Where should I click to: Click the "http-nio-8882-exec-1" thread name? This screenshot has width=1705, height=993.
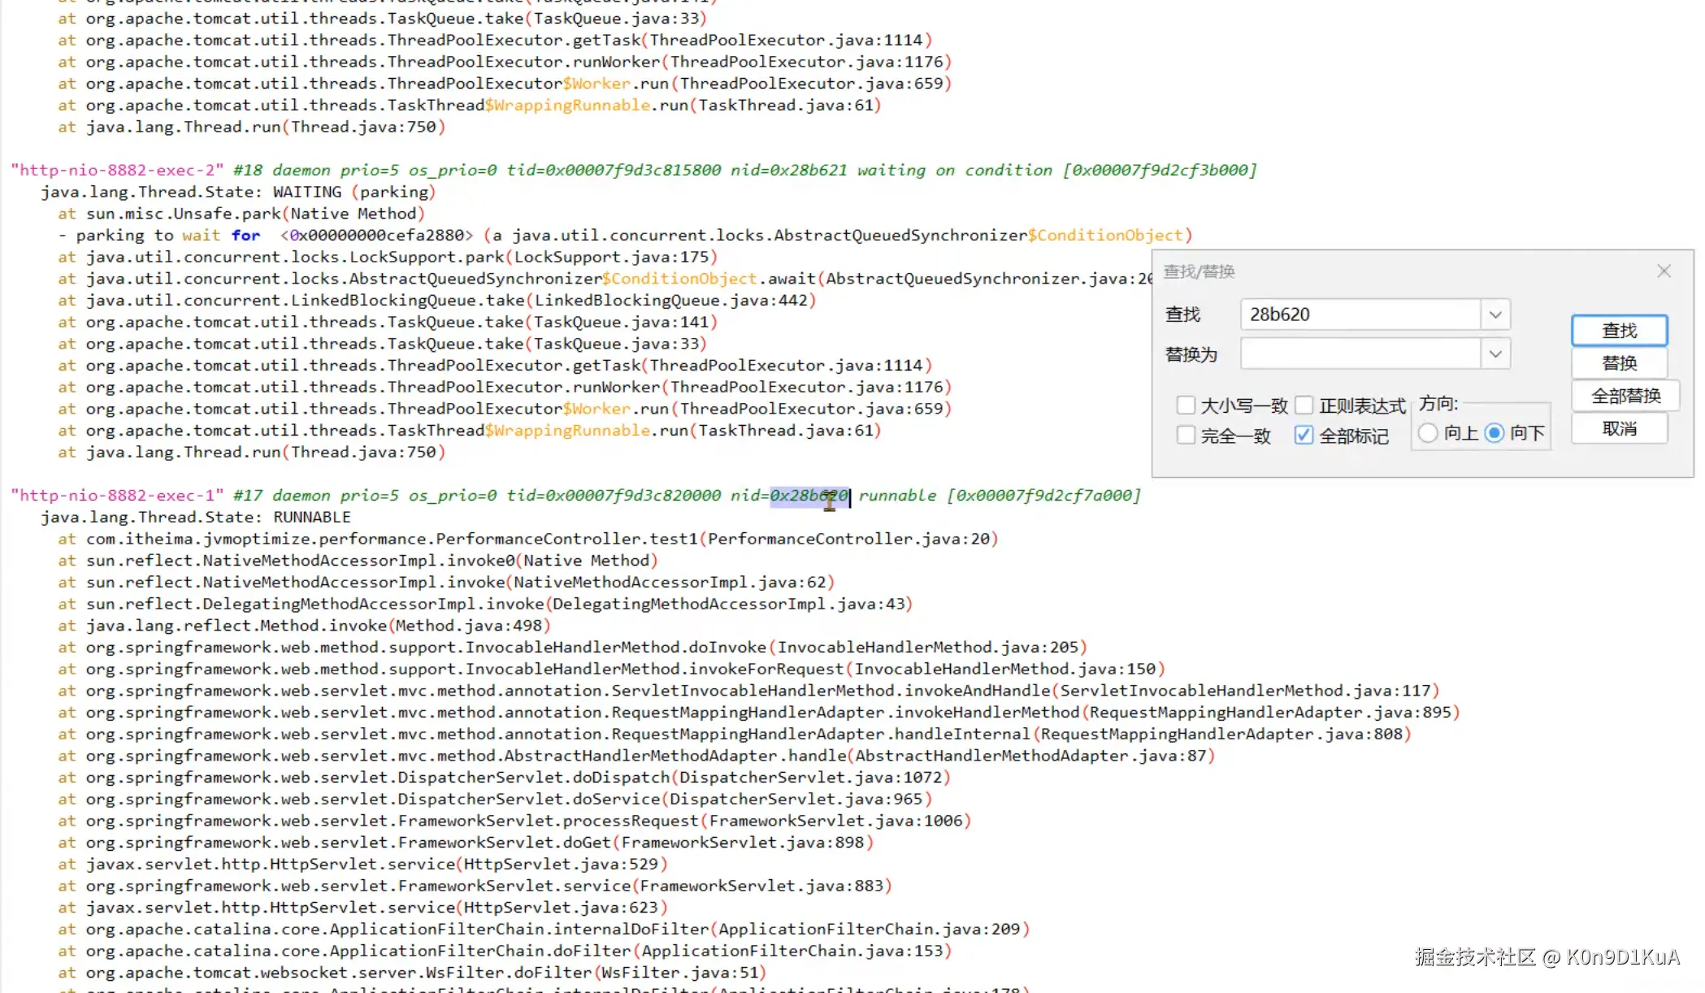(117, 496)
